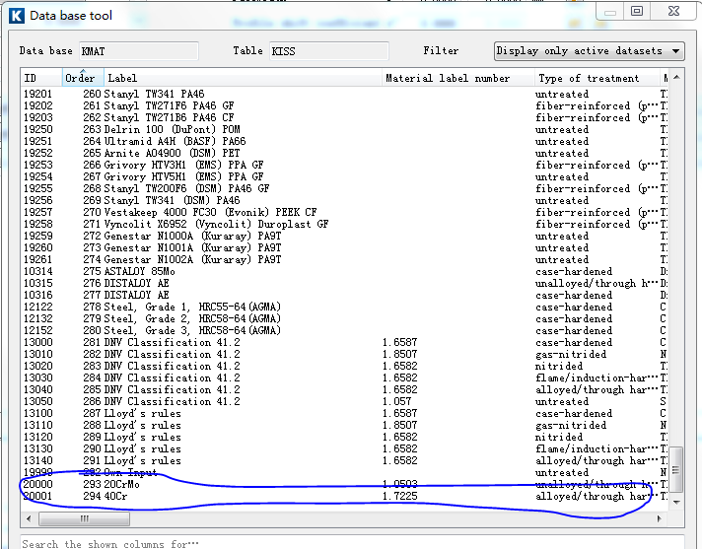Click vertical scrollbar down arrow
The width and height of the screenshot is (702, 549).
(676, 503)
